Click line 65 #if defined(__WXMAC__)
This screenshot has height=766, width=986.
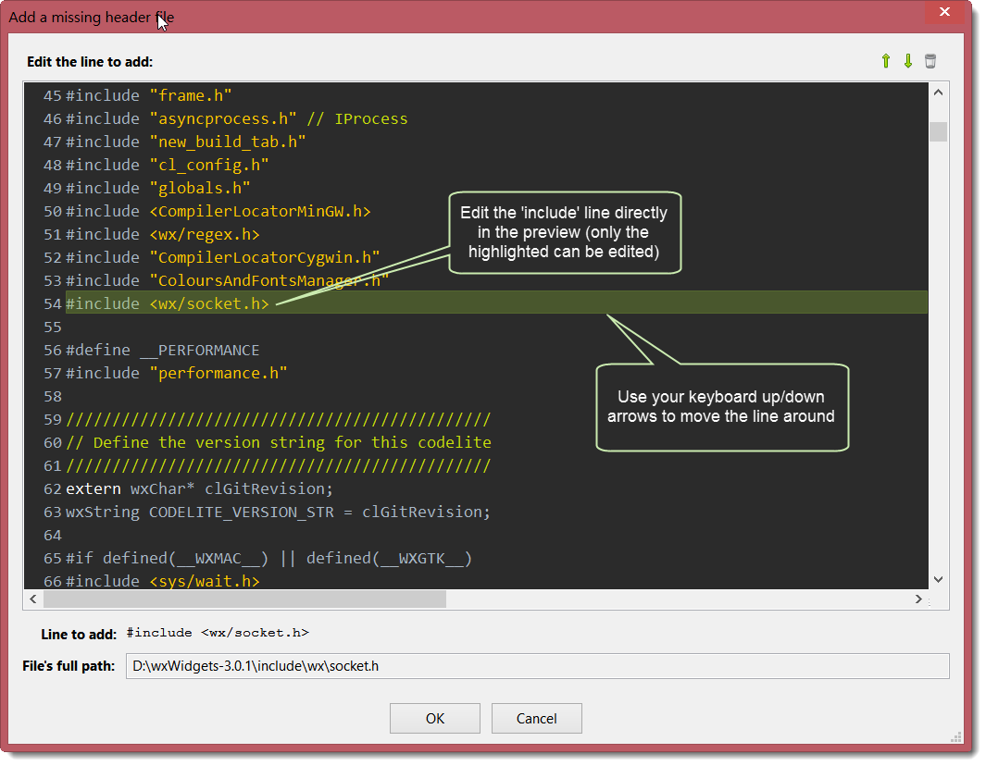click(x=269, y=558)
